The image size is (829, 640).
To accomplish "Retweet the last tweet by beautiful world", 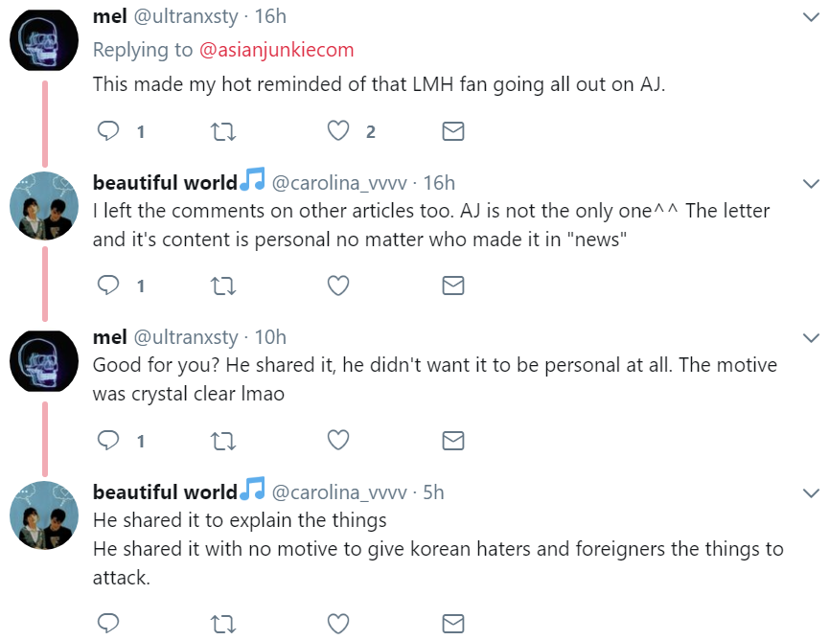I will click(222, 624).
